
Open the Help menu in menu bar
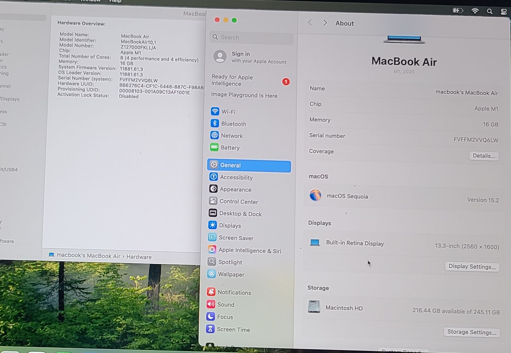coord(115,1)
